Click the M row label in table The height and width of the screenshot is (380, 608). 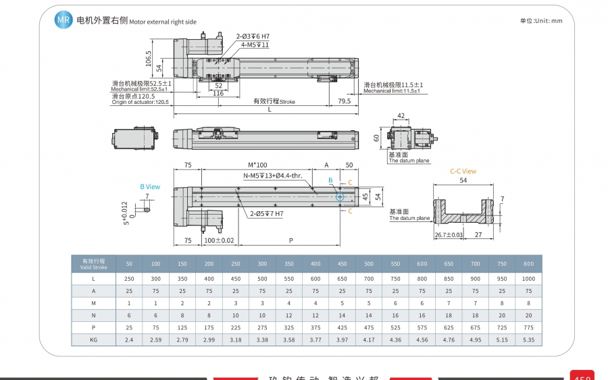93,303
